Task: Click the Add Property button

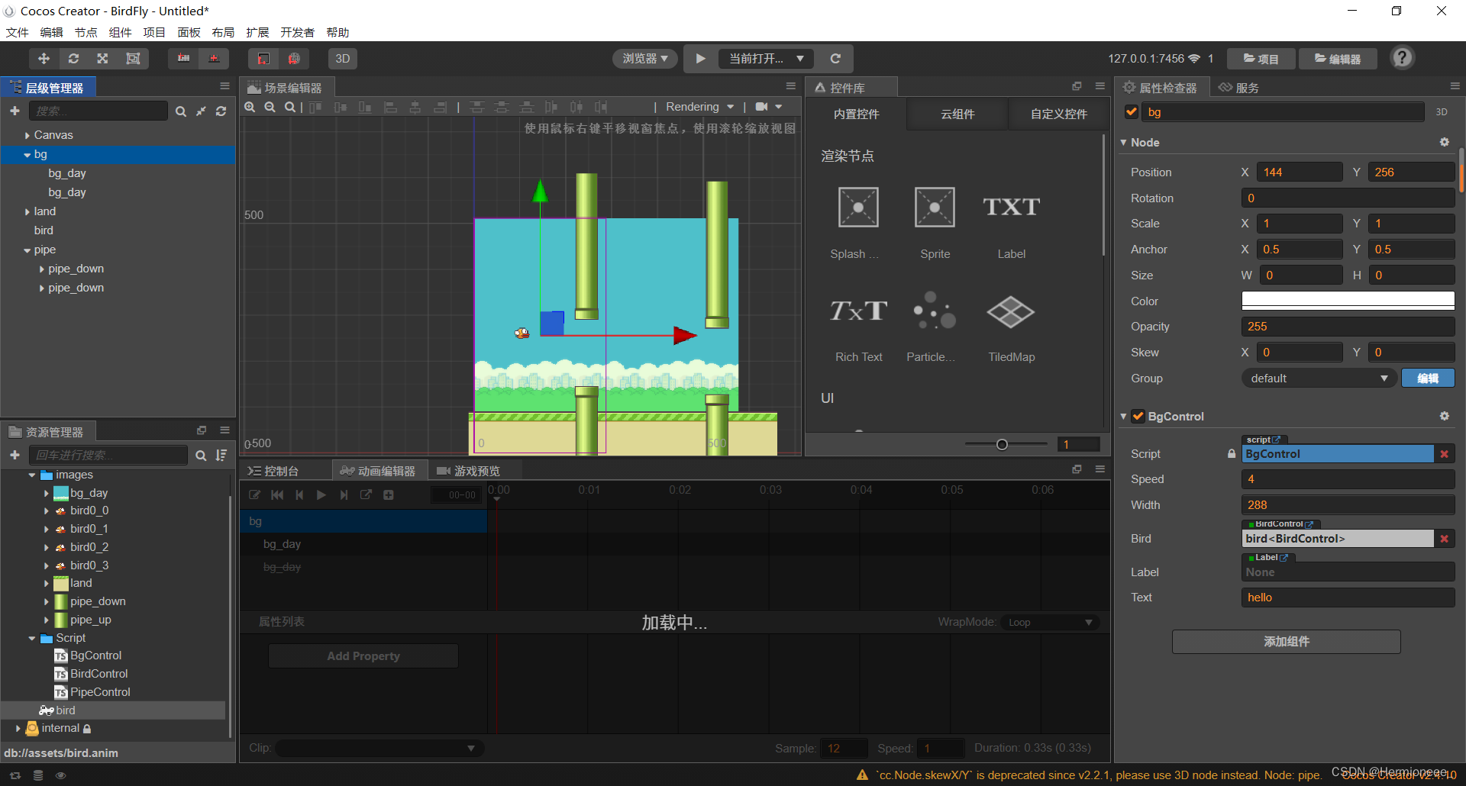Action: [363, 656]
